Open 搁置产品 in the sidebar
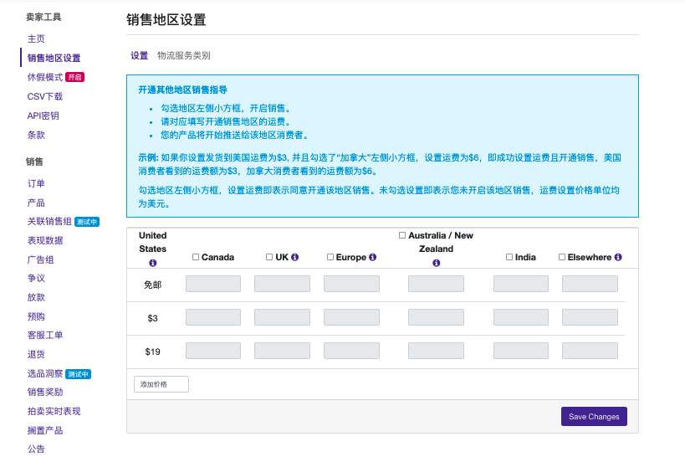 (x=45, y=431)
